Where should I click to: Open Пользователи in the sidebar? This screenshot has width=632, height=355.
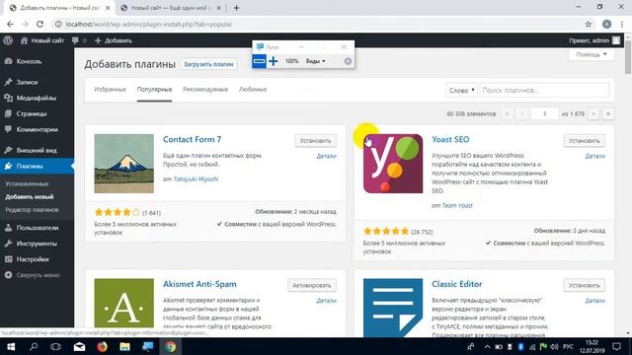click(x=38, y=228)
